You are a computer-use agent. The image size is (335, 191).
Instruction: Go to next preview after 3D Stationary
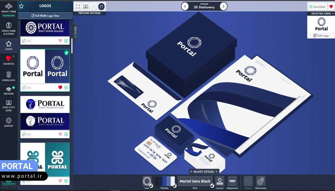(223, 6)
